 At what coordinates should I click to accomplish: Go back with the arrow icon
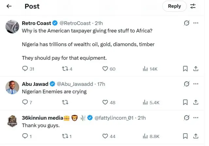pos(9,6)
